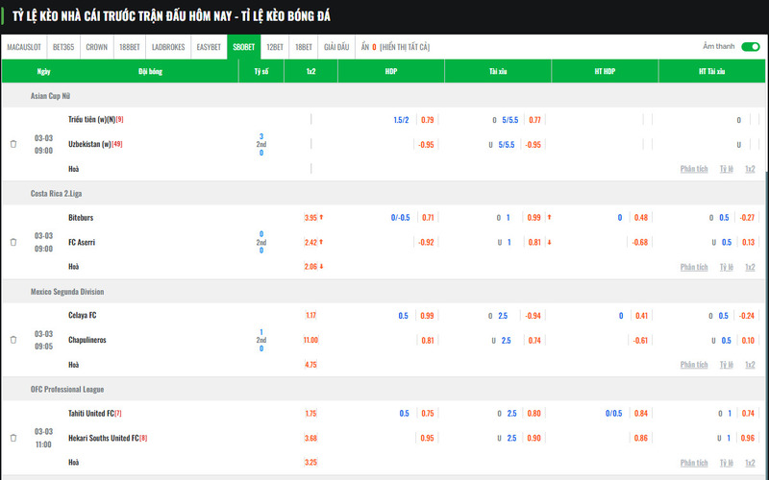769x480 pixels.
Task: Click trash icon beside FC Aserri match
Action: coord(13,242)
